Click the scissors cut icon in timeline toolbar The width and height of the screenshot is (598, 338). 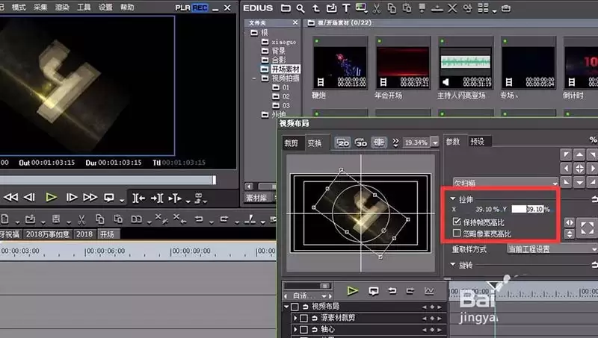[81, 219]
